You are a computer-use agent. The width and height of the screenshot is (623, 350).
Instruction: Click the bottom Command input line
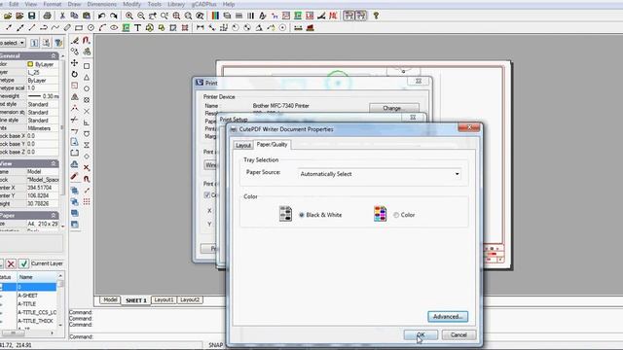pos(147,337)
